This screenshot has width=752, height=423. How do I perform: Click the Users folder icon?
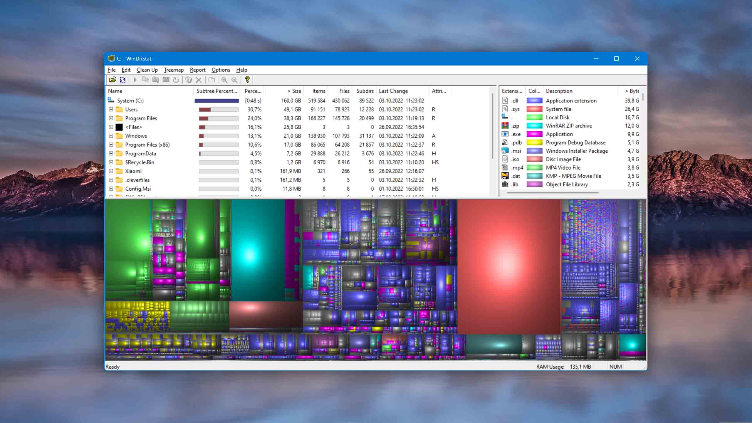coord(119,109)
